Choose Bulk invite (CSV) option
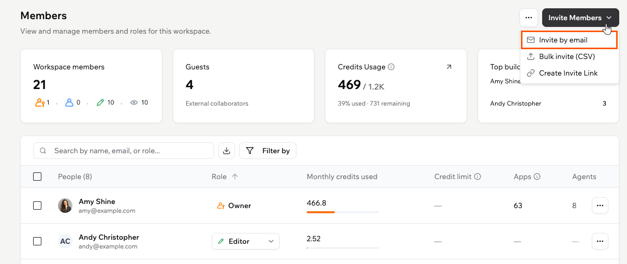 [x=570, y=56]
